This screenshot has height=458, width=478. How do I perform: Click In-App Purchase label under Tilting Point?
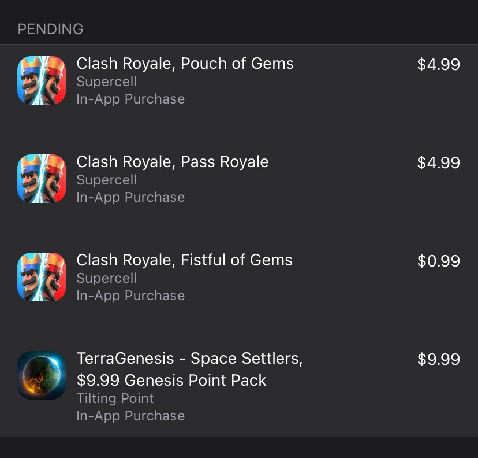pyautogui.click(x=130, y=416)
